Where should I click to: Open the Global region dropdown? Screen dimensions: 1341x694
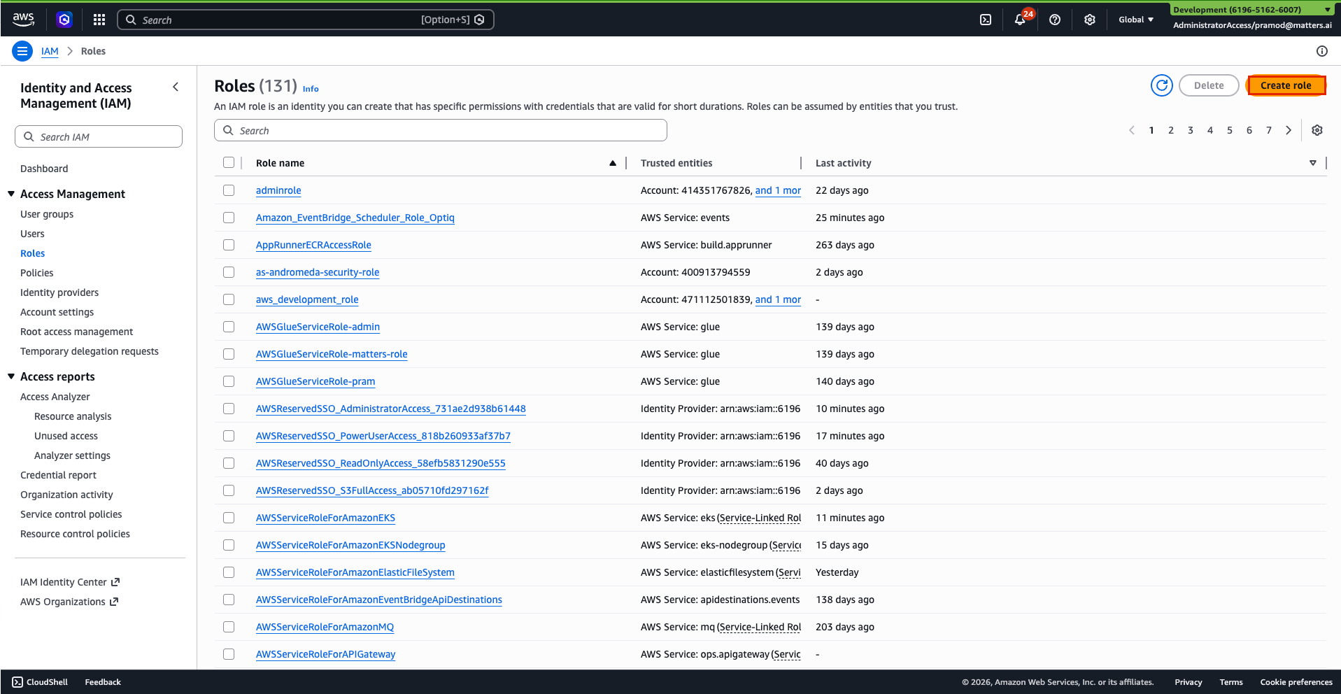tap(1135, 20)
